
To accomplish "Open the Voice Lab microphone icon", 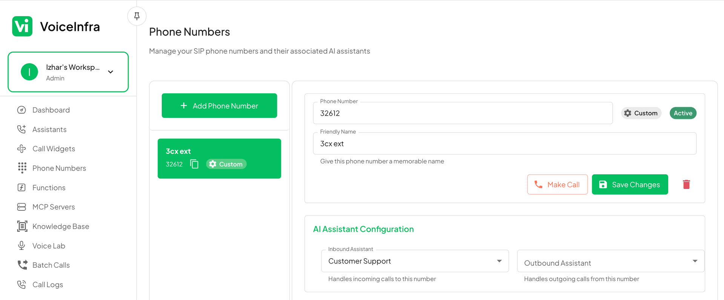I will (x=22, y=245).
